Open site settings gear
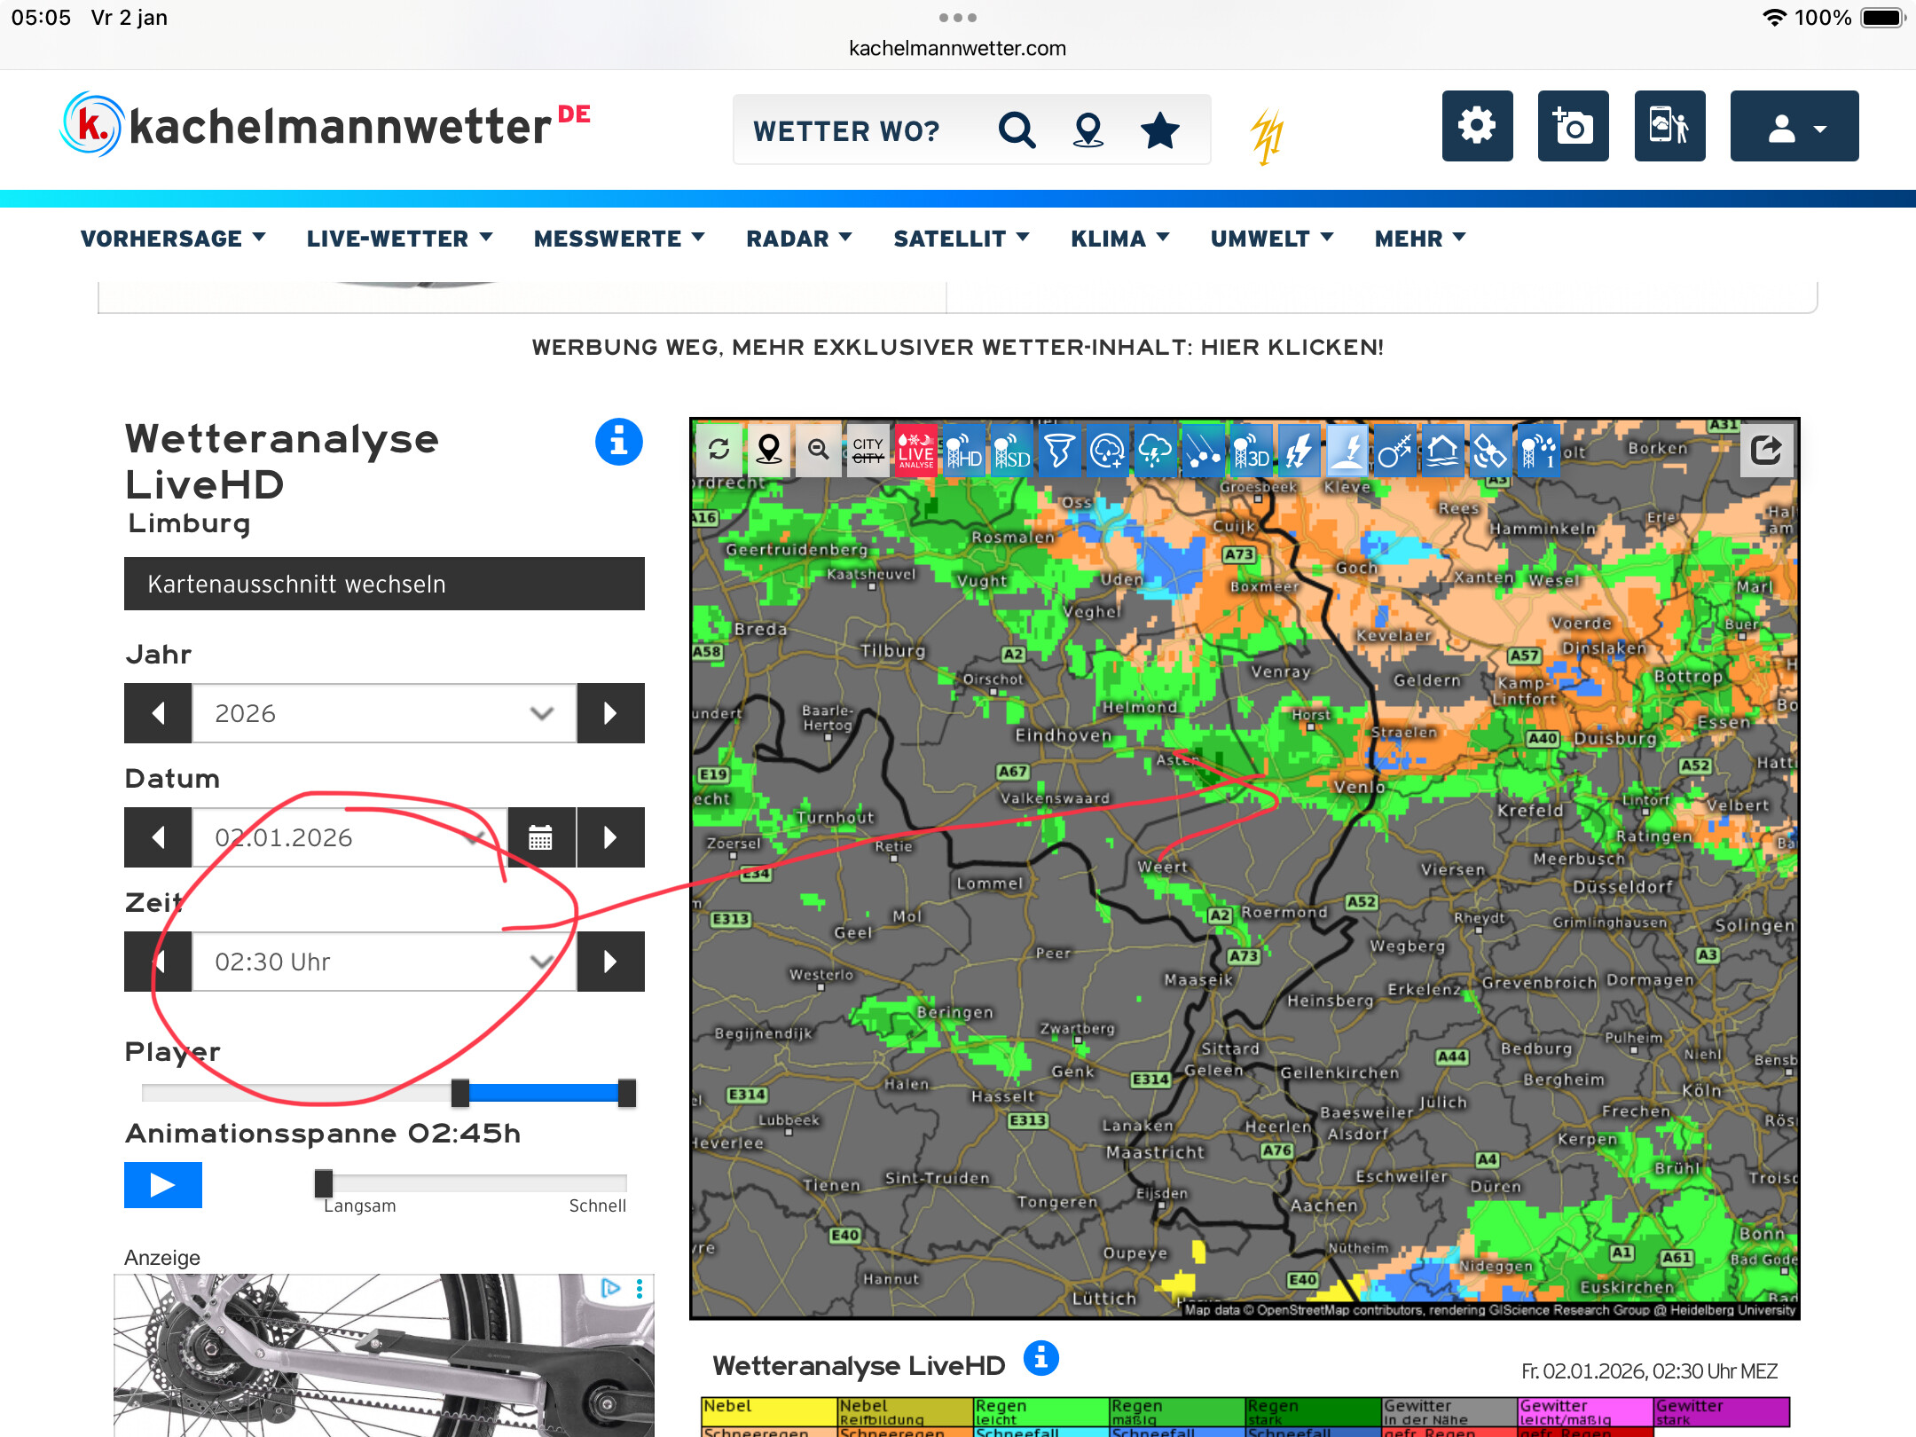1916x1437 pixels. tap(1477, 126)
